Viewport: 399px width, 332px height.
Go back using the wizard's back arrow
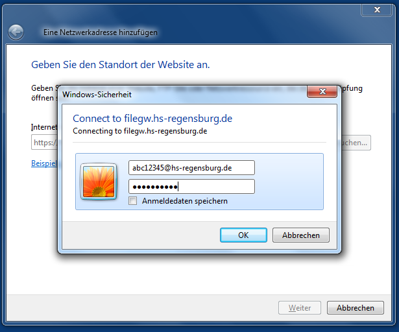pyautogui.click(x=16, y=32)
